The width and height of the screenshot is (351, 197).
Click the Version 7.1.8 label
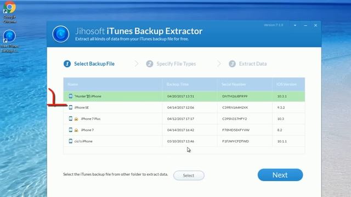coord(273,25)
